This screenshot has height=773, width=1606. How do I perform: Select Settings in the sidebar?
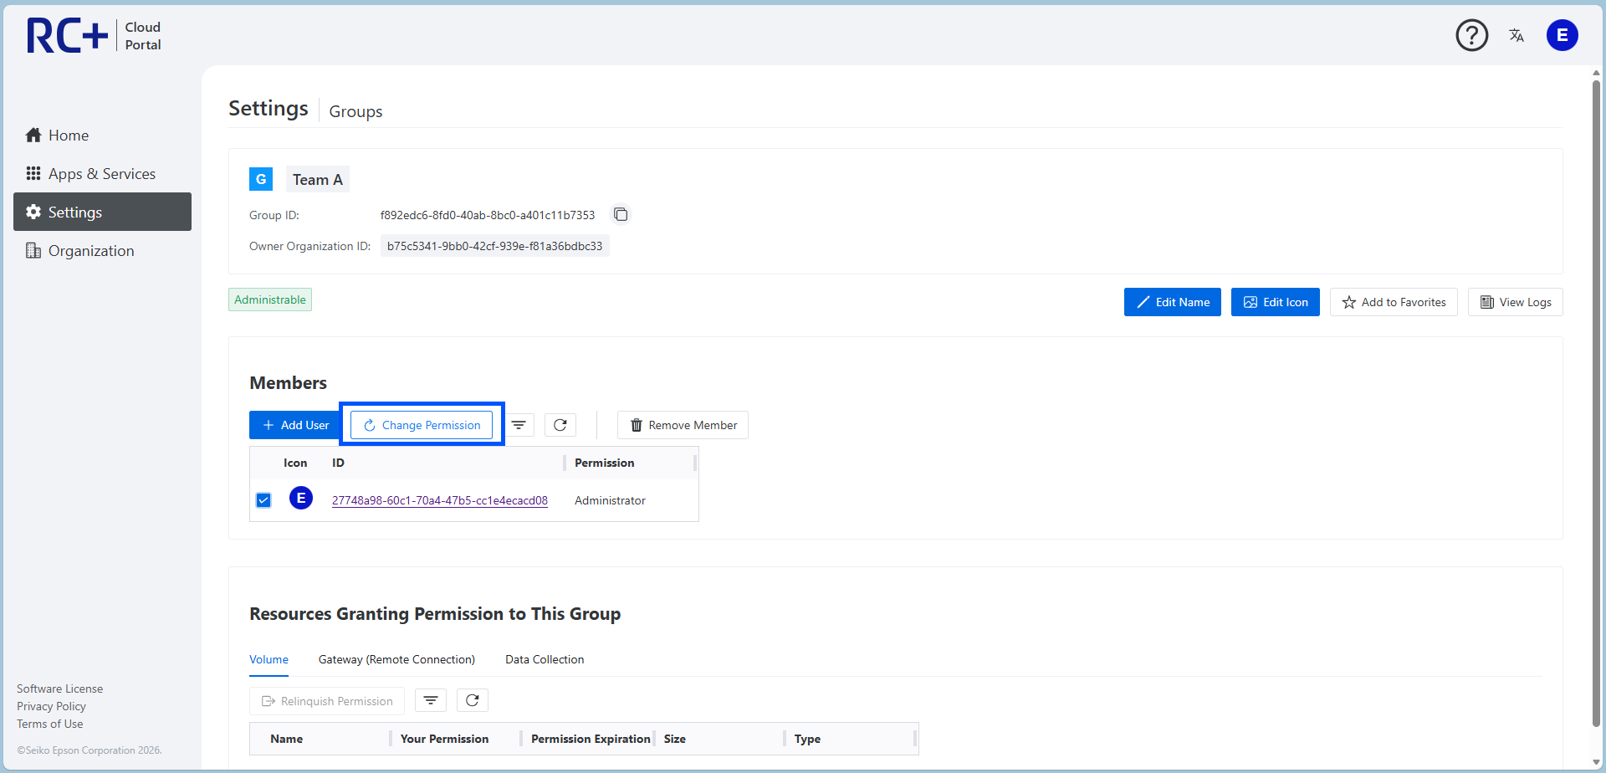[102, 212]
